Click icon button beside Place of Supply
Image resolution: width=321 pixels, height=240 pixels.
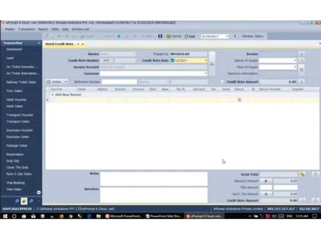click(302, 70)
